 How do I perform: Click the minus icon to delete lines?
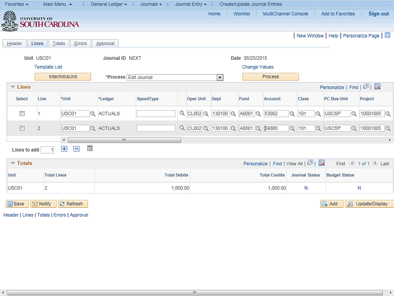point(76,149)
